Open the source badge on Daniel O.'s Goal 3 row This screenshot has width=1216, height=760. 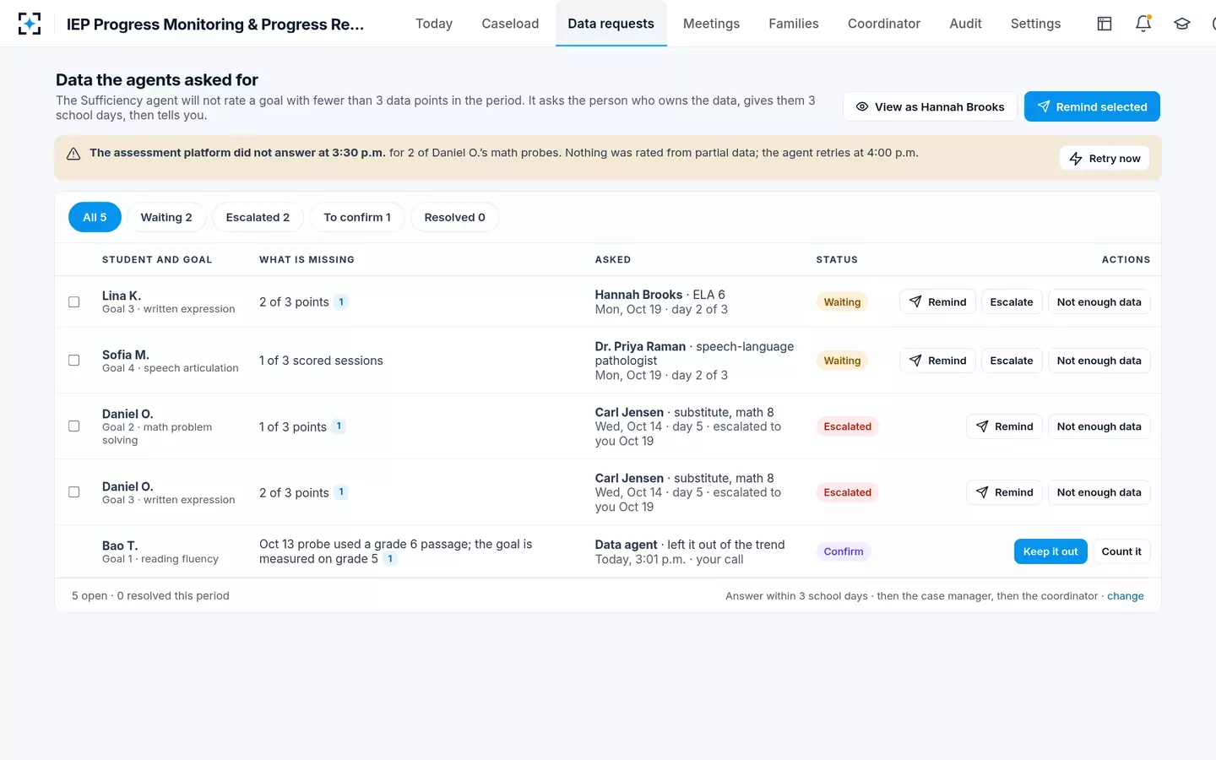pos(341,492)
